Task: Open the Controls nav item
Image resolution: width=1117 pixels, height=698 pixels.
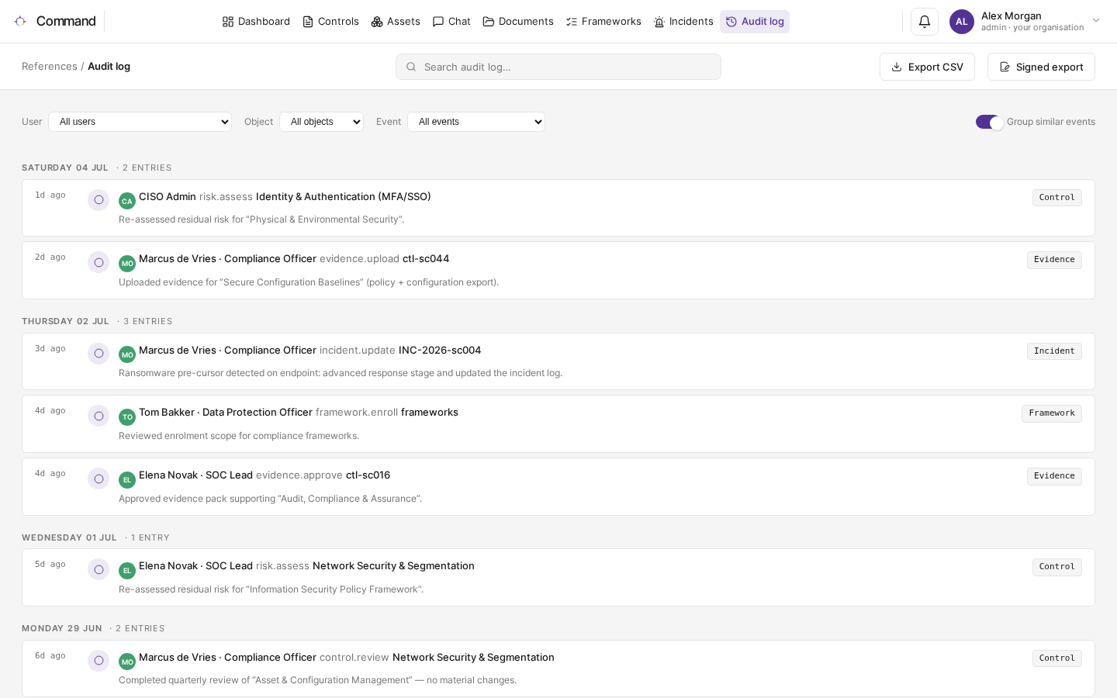Action: tap(330, 22)
